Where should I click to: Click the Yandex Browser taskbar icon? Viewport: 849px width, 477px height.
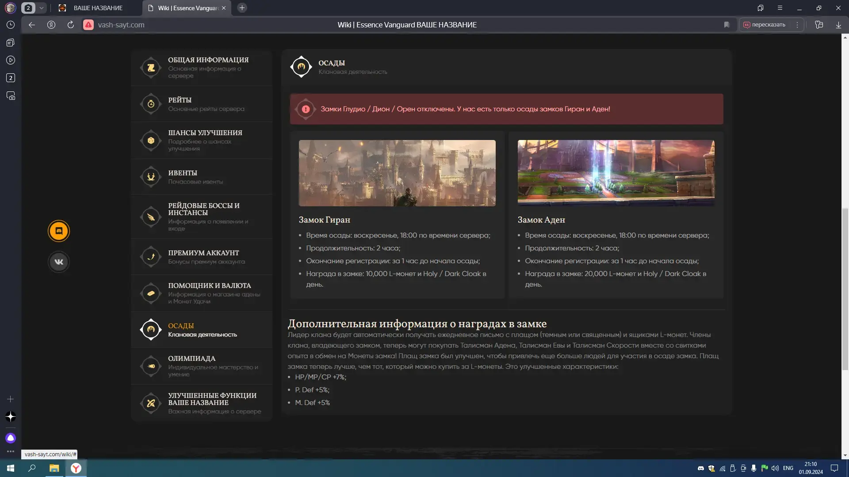point(76,468)
